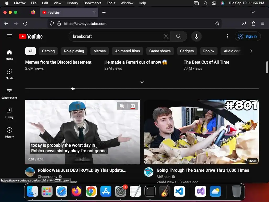
Task: Open macOS Control Center toggles
Action: pos(214,3)
